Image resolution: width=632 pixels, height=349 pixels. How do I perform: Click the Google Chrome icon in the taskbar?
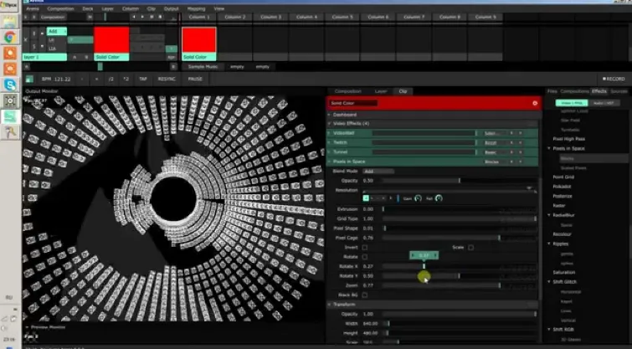coord(10,37)
